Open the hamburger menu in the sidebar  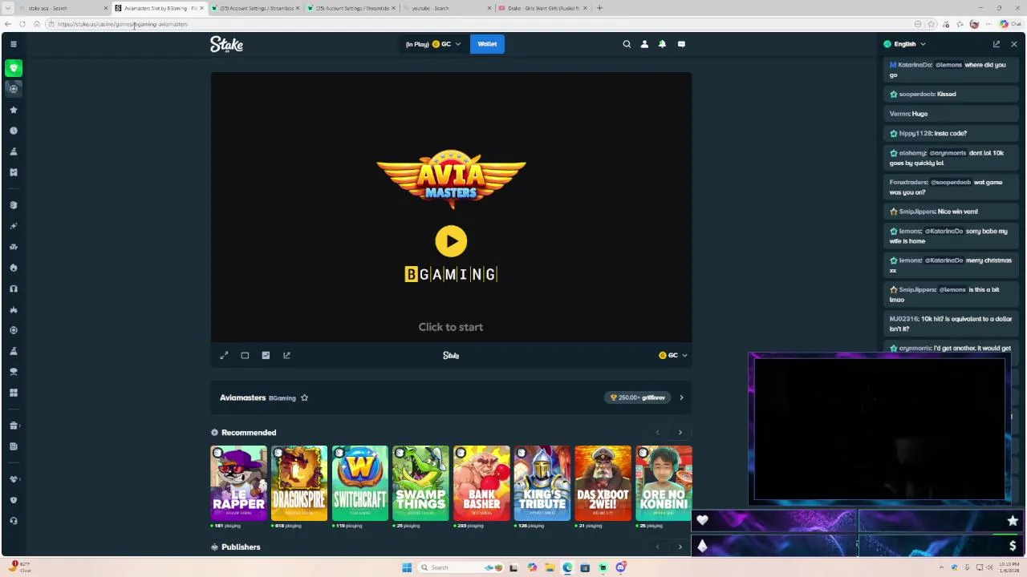[x=13, y=44]
